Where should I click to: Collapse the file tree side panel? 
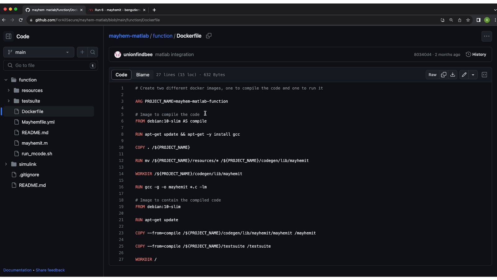click(x=9, y=36)
